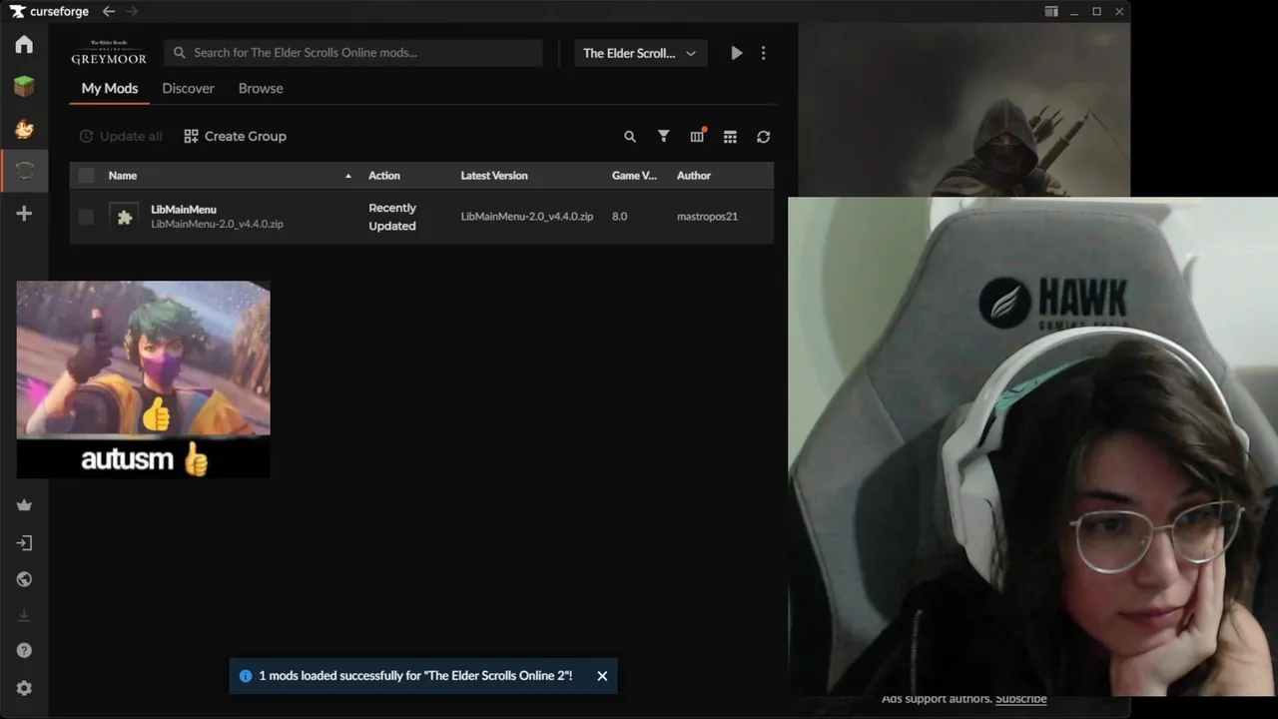The image size is (1278, 719).
Task: Switch to the Browse tab
Action: point(261,88)
